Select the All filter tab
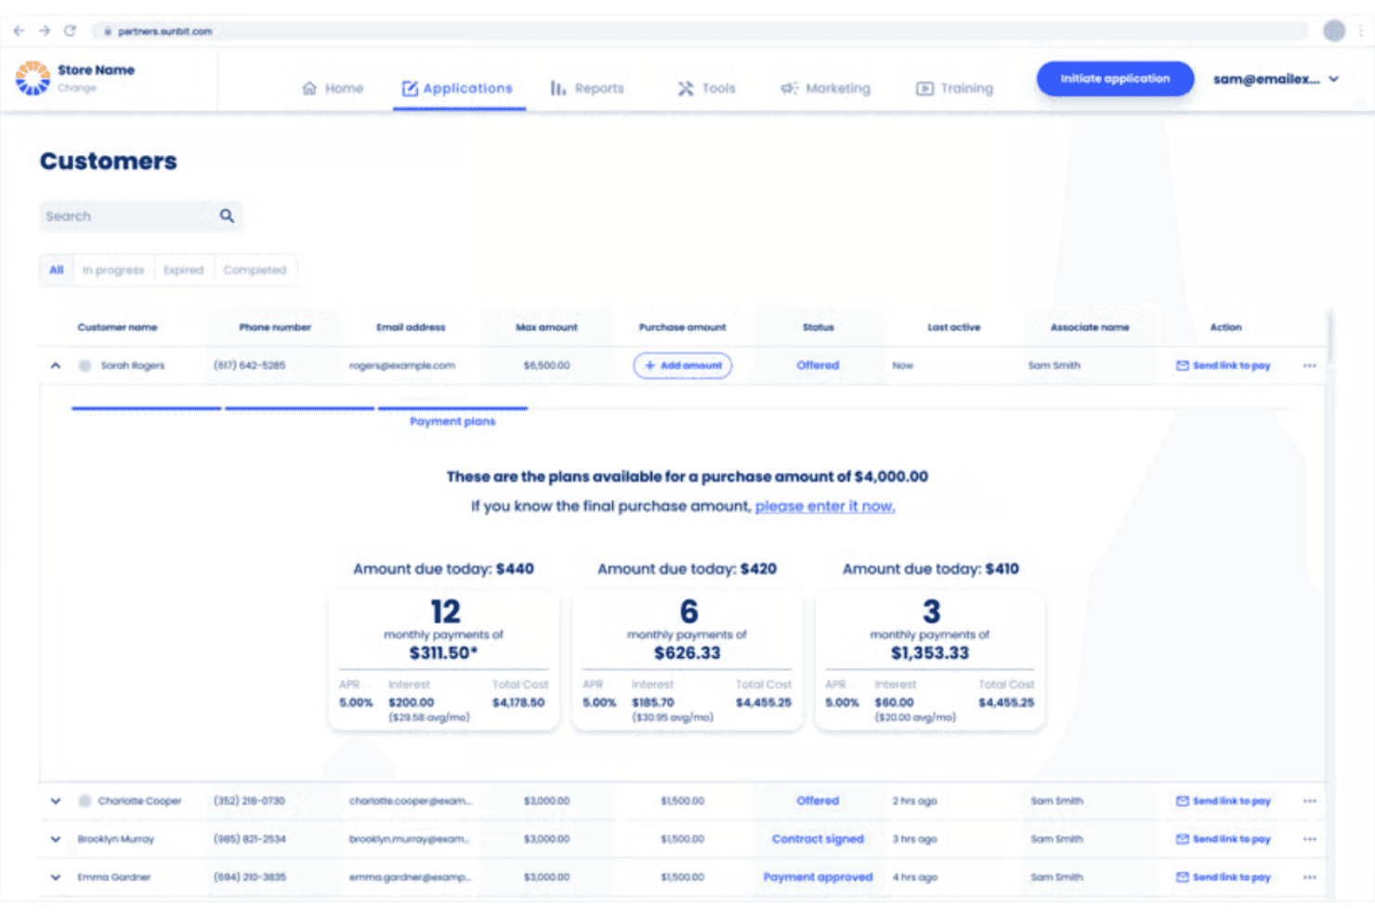The height and width of the screenshot is (917, 1375). (57, 269)
